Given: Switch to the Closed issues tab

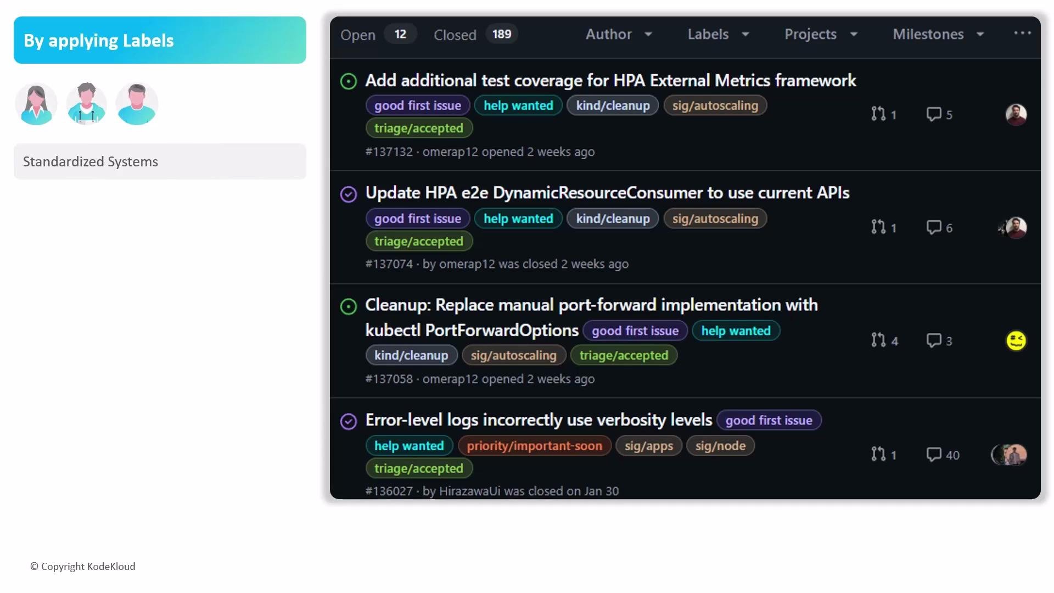Looking at the screenshot, I should [x=475, y=34].
